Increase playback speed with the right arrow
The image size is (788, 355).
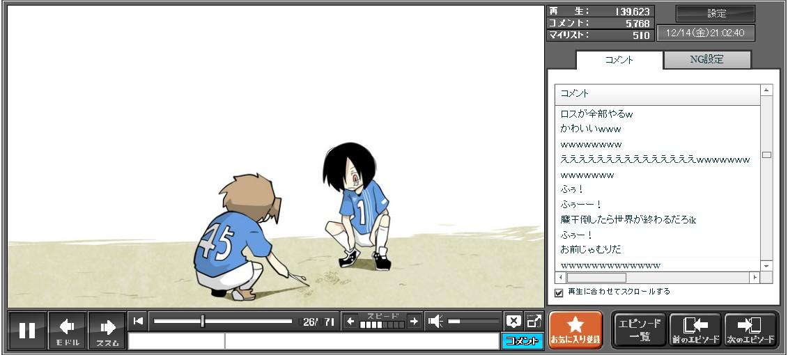[x=414, y=321]
